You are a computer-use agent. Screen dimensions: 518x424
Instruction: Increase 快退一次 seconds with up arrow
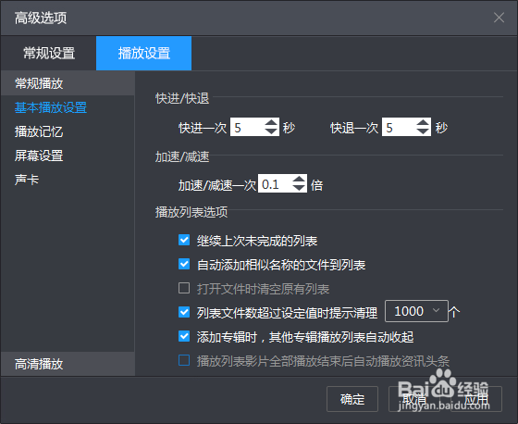click(423, 123)
